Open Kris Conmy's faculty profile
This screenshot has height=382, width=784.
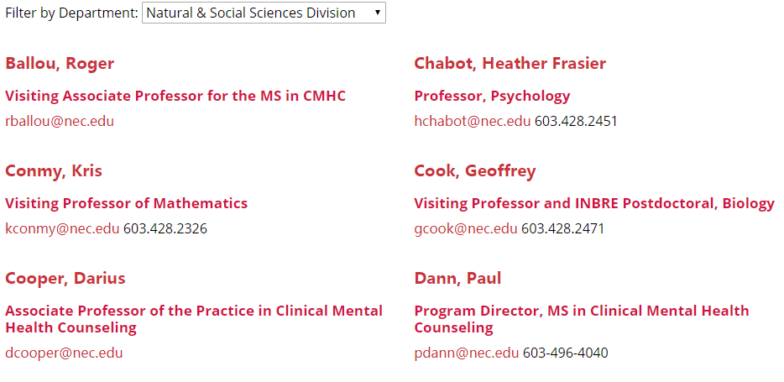pyautogui.click(x=54, y=171)
